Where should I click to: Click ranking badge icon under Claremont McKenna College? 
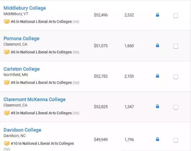pos(7,113)
